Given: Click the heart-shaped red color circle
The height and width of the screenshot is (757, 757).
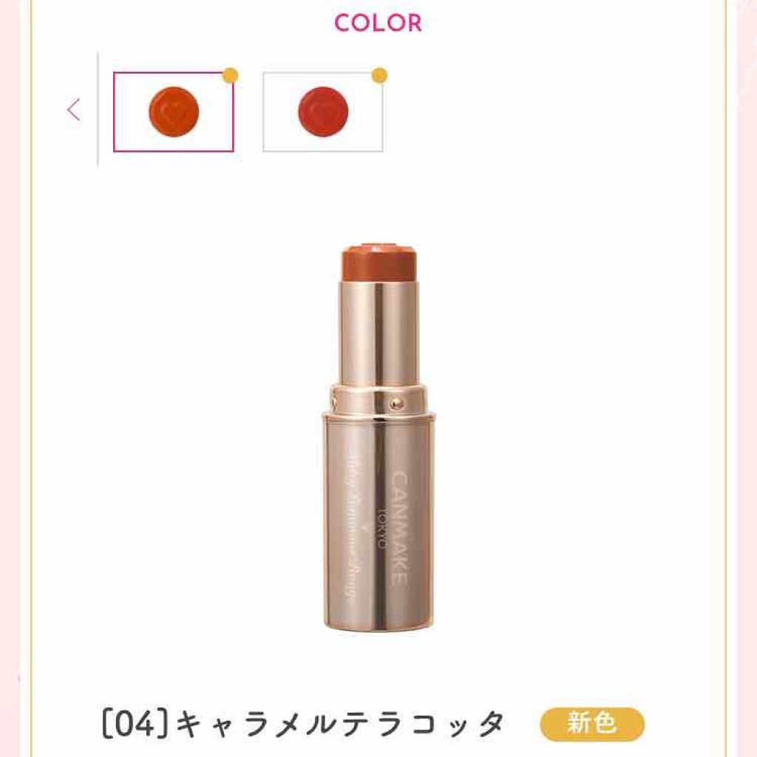Looking at the screenshot, I should [x=323, y=112].
